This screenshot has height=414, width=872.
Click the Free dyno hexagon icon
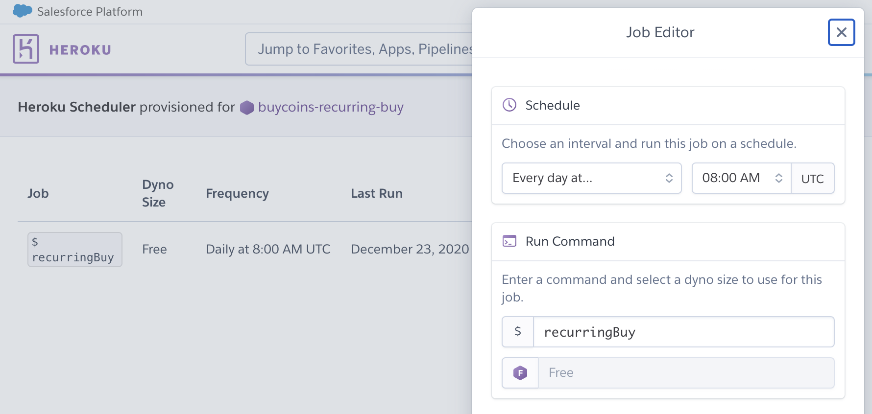tap(520, 373)
